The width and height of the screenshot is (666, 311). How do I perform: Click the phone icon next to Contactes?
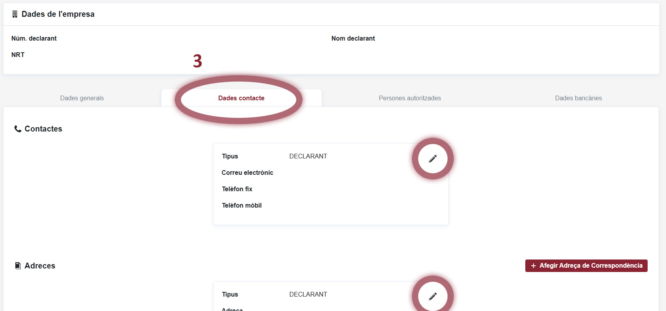18,129
